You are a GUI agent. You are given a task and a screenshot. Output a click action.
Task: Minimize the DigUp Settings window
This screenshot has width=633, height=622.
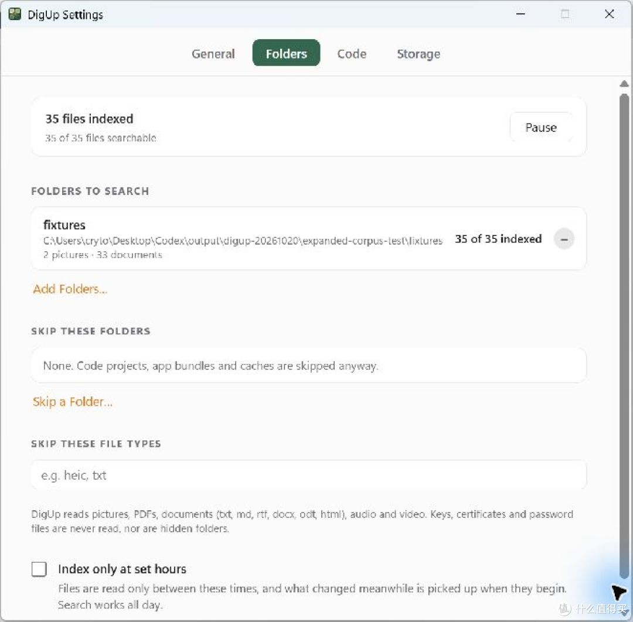click(521, 14)
